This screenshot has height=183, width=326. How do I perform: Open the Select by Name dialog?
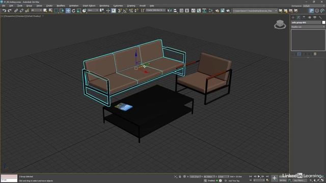click(50, 11)
